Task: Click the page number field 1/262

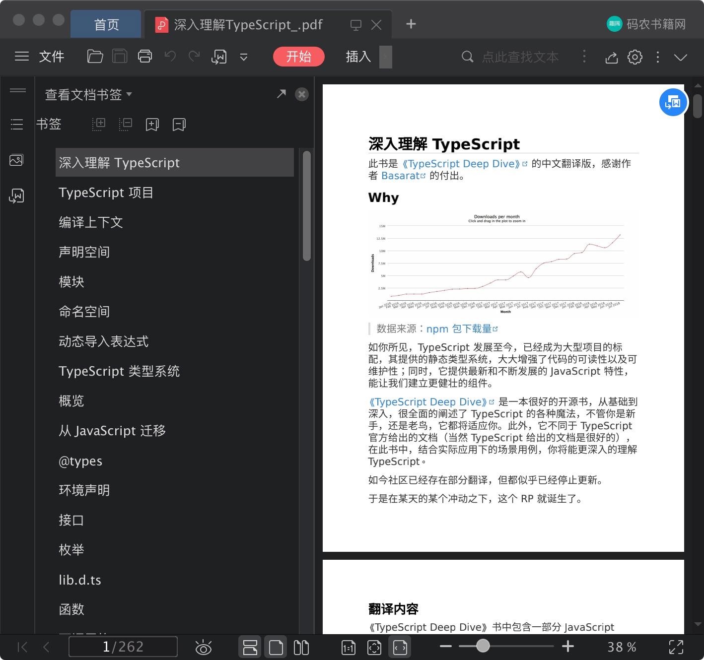Action: (x=123, y=647)
